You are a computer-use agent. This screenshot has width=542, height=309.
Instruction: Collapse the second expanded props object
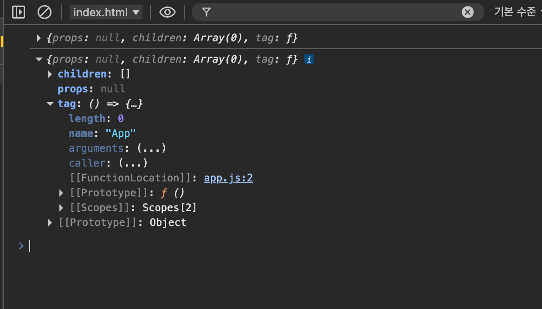click(39, 59)
